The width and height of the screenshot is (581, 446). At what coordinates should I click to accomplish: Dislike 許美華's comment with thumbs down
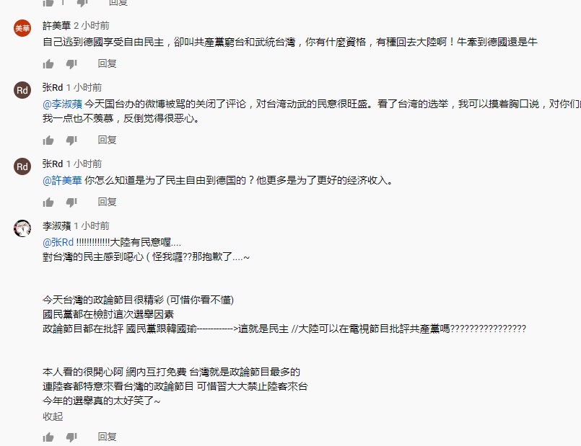(x=71, y=64)
